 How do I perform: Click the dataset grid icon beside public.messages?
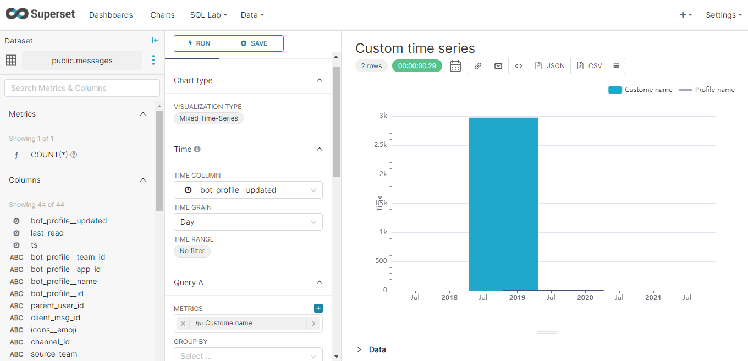coord(11,60)
